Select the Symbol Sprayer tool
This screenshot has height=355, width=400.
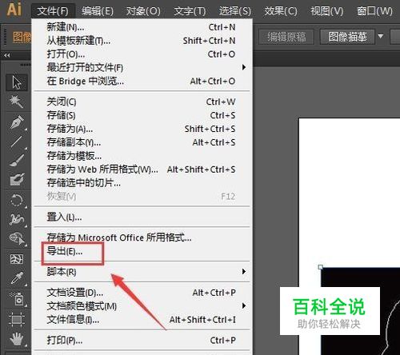coord(17,299)
